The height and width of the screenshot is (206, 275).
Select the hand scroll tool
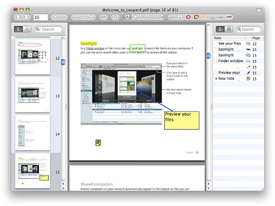(x=135, y=17)
